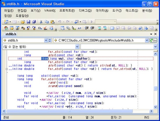This screenshot has height=121, width=160.
Task: Click the abc spell check icon
Action: pos(45,28)
